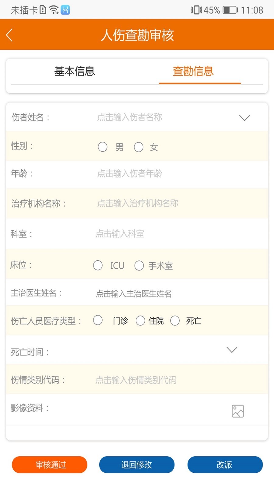Choose the 手术室 bed radio option

click(139, 265)
